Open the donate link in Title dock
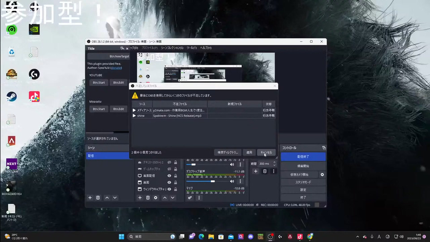The image size is (430, 242). coord(116,68)
